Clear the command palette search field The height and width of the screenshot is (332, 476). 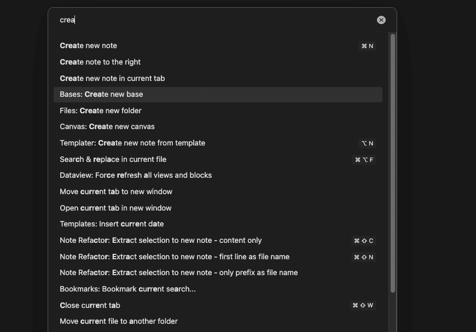click(x=381, y=20)
